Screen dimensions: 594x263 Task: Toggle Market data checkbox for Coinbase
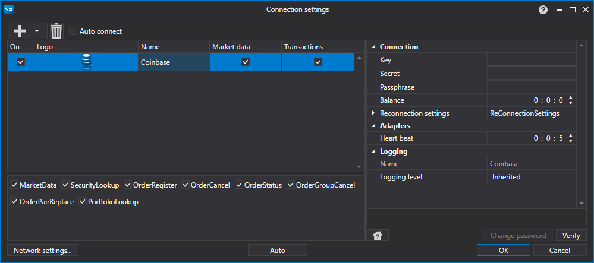pos(246,62)
